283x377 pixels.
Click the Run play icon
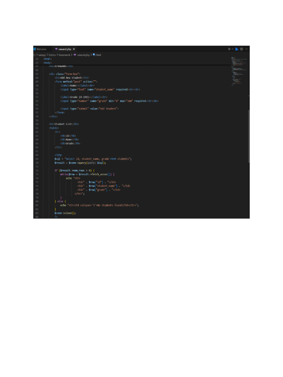tap(229, 49)
